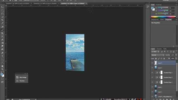Click shape layer filter icon

(170, 52)
